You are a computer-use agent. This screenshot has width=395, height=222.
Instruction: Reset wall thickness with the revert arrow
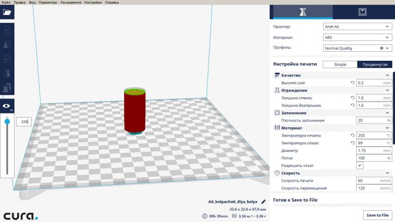pyautogui.click(x=352, y=98)
